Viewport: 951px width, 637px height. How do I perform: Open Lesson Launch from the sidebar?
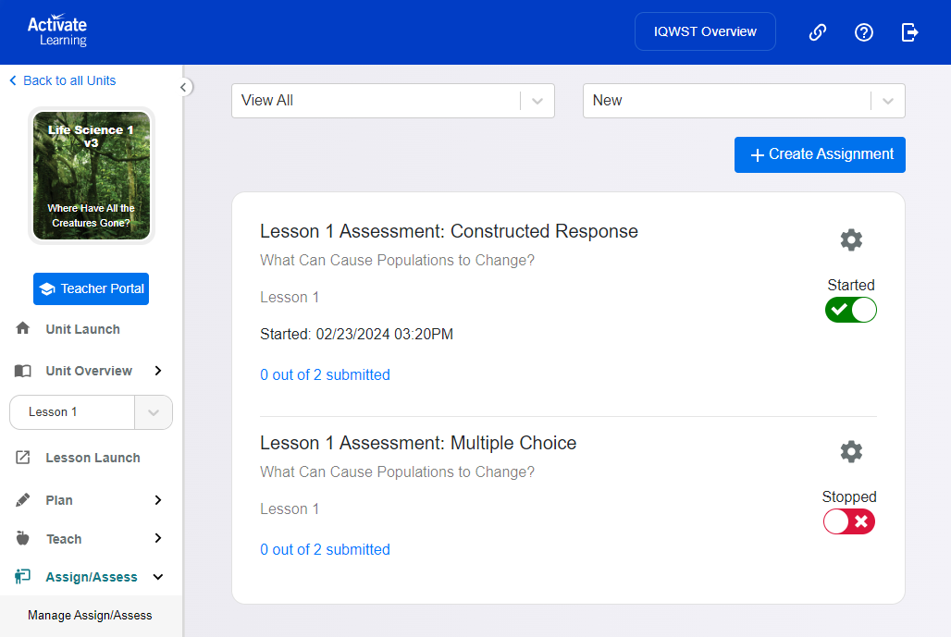click(93, 457)
